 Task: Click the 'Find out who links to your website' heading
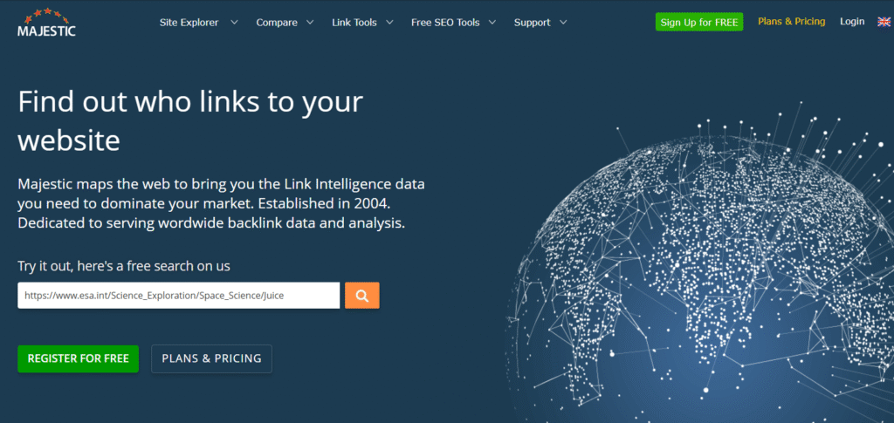190,120
